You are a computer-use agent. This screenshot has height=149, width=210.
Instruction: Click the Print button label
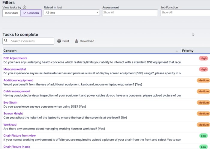click(66, 41)
